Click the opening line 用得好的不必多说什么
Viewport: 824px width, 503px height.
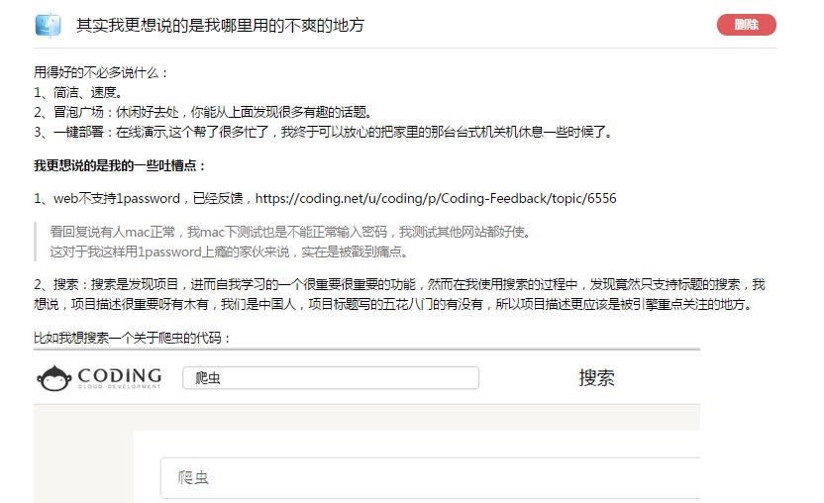[101, 72]
